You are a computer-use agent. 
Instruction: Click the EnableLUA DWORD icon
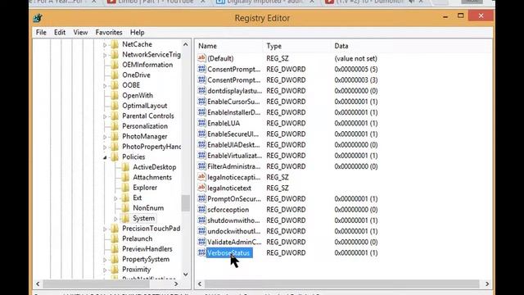point(201,123)
